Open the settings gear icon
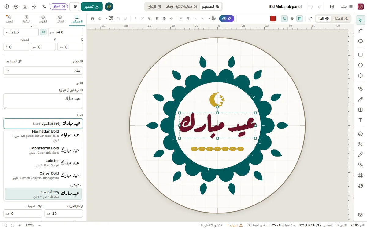 point(16,6)
